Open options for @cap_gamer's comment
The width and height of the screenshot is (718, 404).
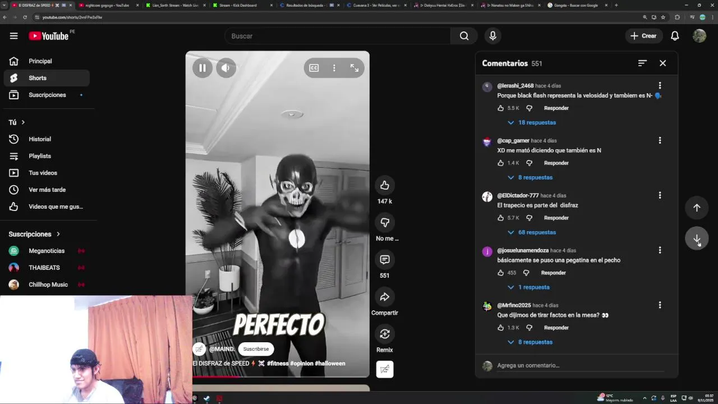660,140
